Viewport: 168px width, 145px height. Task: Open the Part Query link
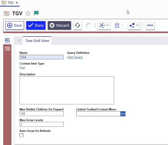tap(75, 57)
